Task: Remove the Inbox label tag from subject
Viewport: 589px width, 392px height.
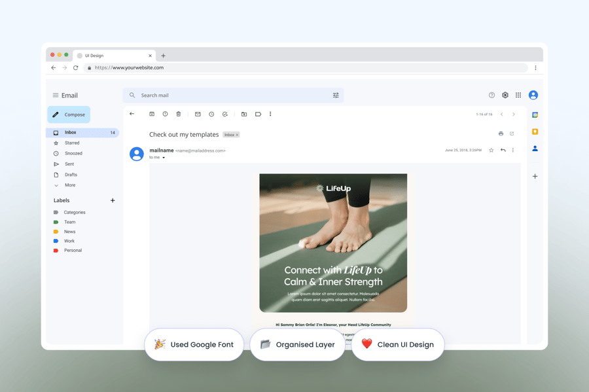Action: tap(237, 135)
